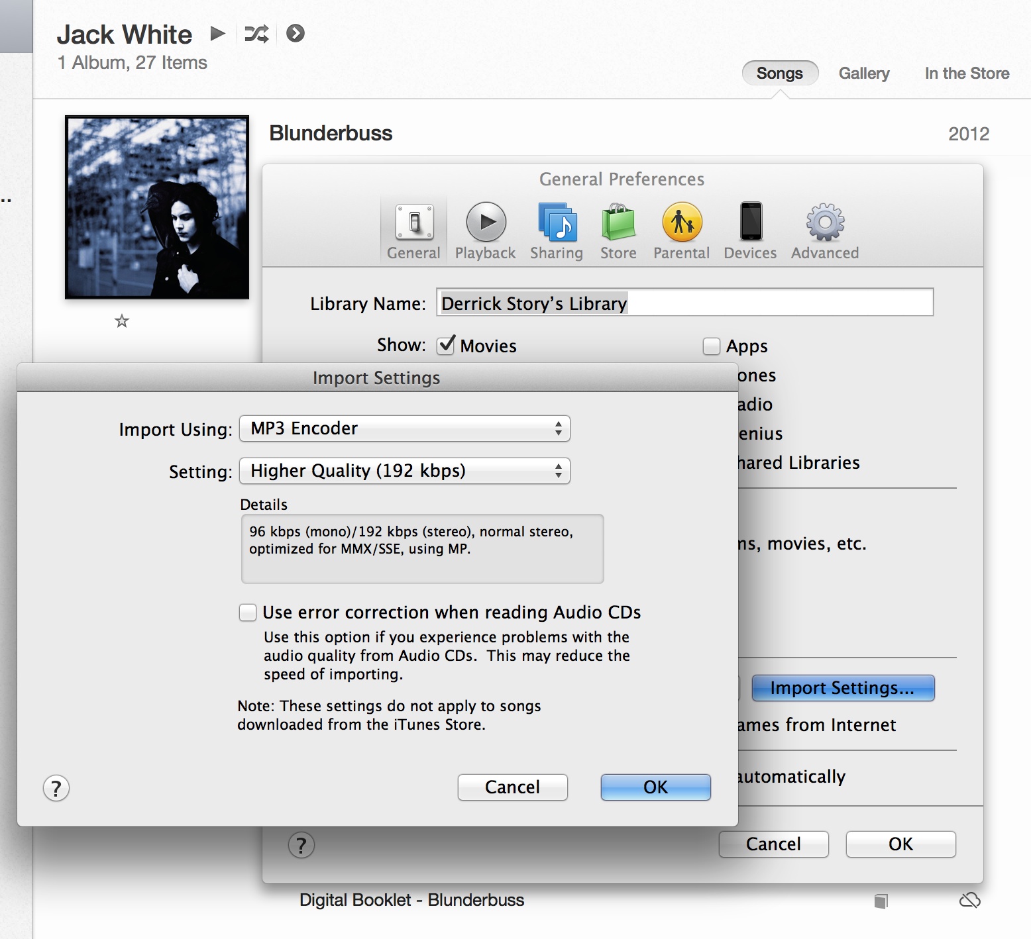
Task: Open the In the Store tab
Action: pyautogui.click(x=967, y=74)
